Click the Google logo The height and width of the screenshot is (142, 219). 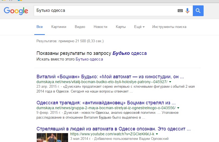point(16,11)
